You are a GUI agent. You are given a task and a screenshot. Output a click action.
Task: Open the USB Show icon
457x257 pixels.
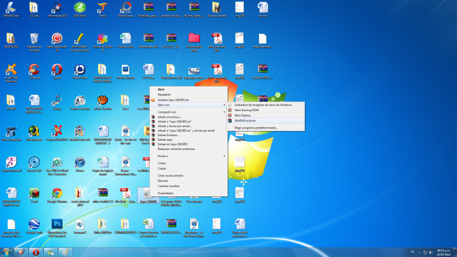click(80, 10)
